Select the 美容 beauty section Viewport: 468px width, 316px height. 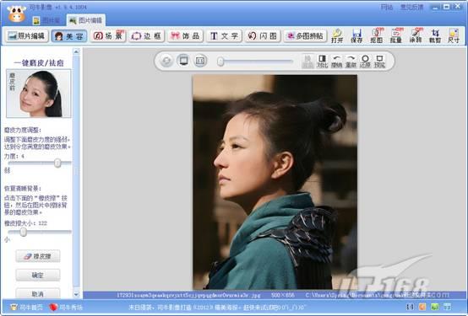[x=69, y=36]
